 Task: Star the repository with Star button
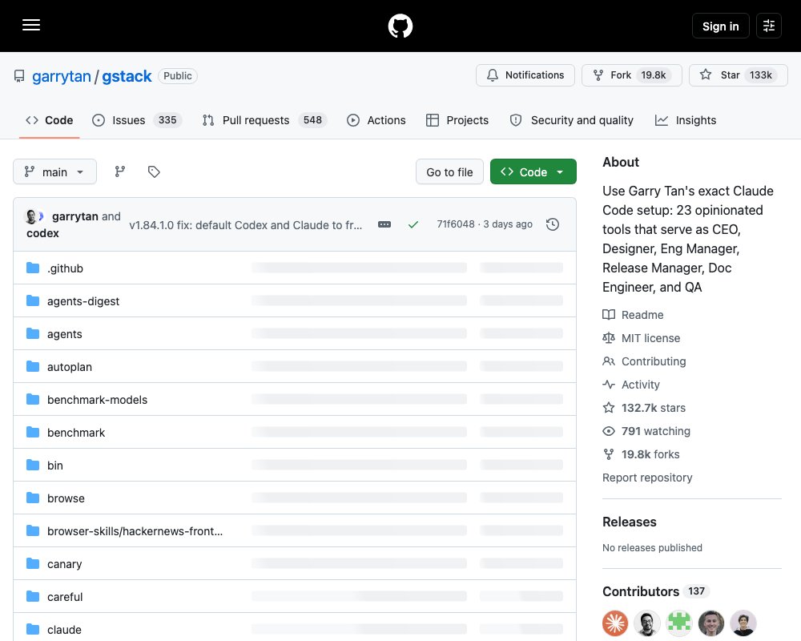pyautogui.click(x=739, y=75)
